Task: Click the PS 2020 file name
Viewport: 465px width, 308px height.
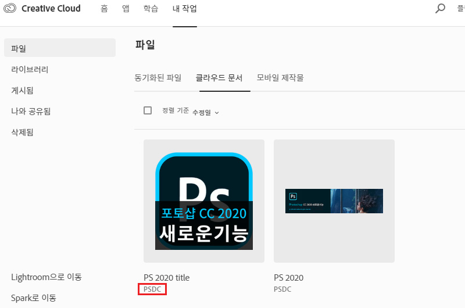Action: [288, 278]
